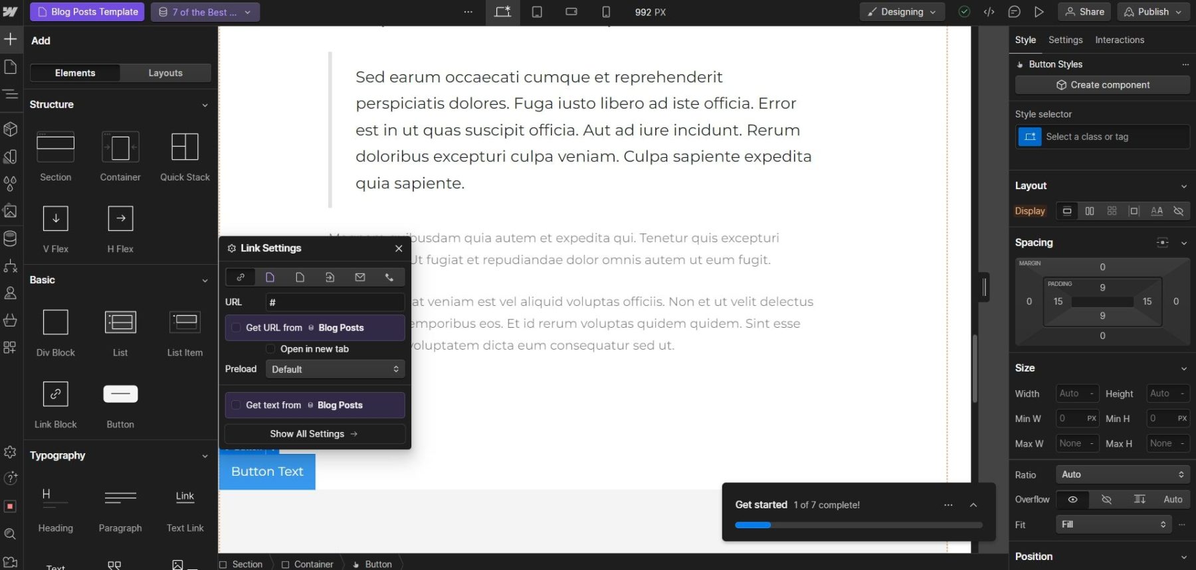Set overflow to scroll icon

1140,500
